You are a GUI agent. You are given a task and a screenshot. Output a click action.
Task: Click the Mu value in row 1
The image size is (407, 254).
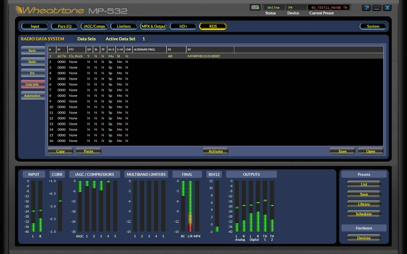point(111,56)
